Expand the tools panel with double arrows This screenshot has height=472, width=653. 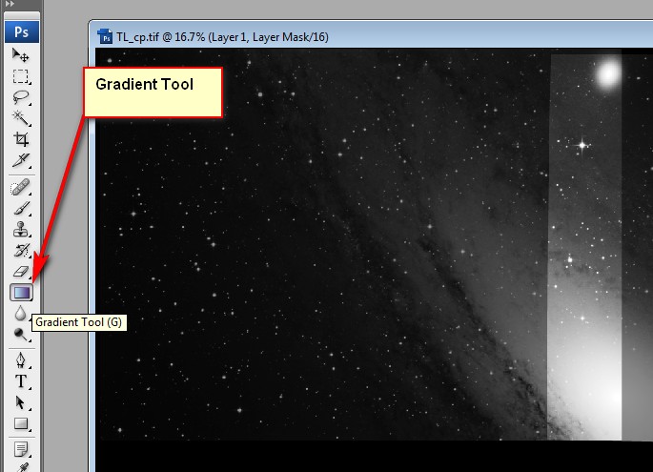coord(11,5)
